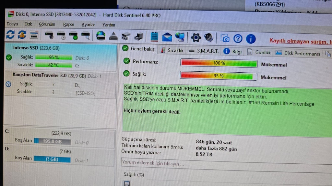332x186 pixels.
Task: Open the Dosya menu
Action: (12, 24)
